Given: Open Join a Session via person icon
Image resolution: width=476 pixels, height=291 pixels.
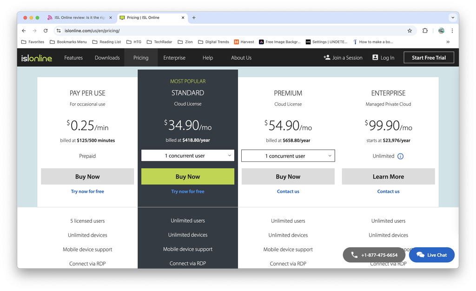Looking at the screenshot, I should click(x=326, y=58).
